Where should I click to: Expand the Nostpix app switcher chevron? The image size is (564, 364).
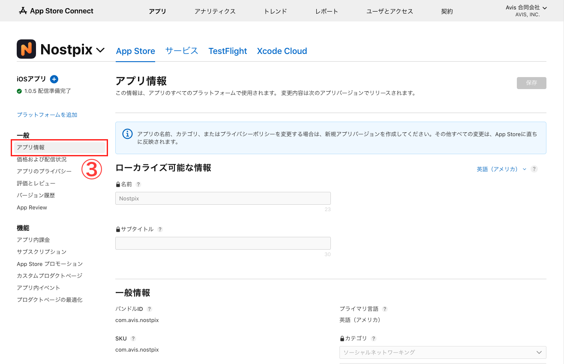click(x=100, y=50)
